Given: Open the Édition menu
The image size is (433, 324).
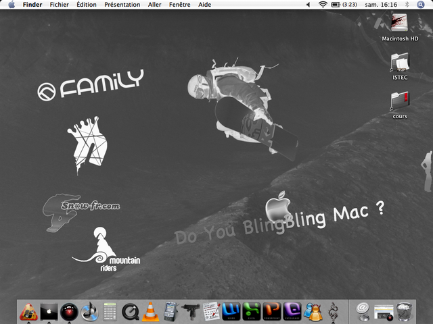Looking at the screenshot, I should coord(87,5).
